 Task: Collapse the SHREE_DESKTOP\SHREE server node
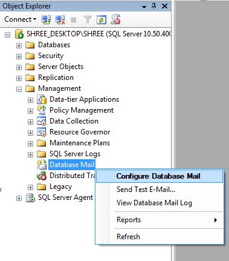(x=7, y=35)
